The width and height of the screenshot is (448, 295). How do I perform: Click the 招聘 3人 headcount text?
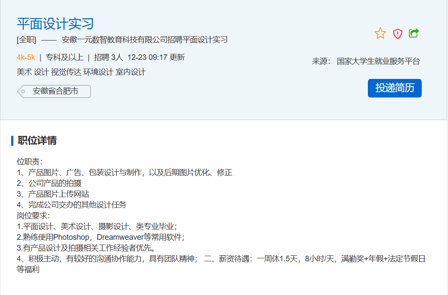tap(109, 57)
